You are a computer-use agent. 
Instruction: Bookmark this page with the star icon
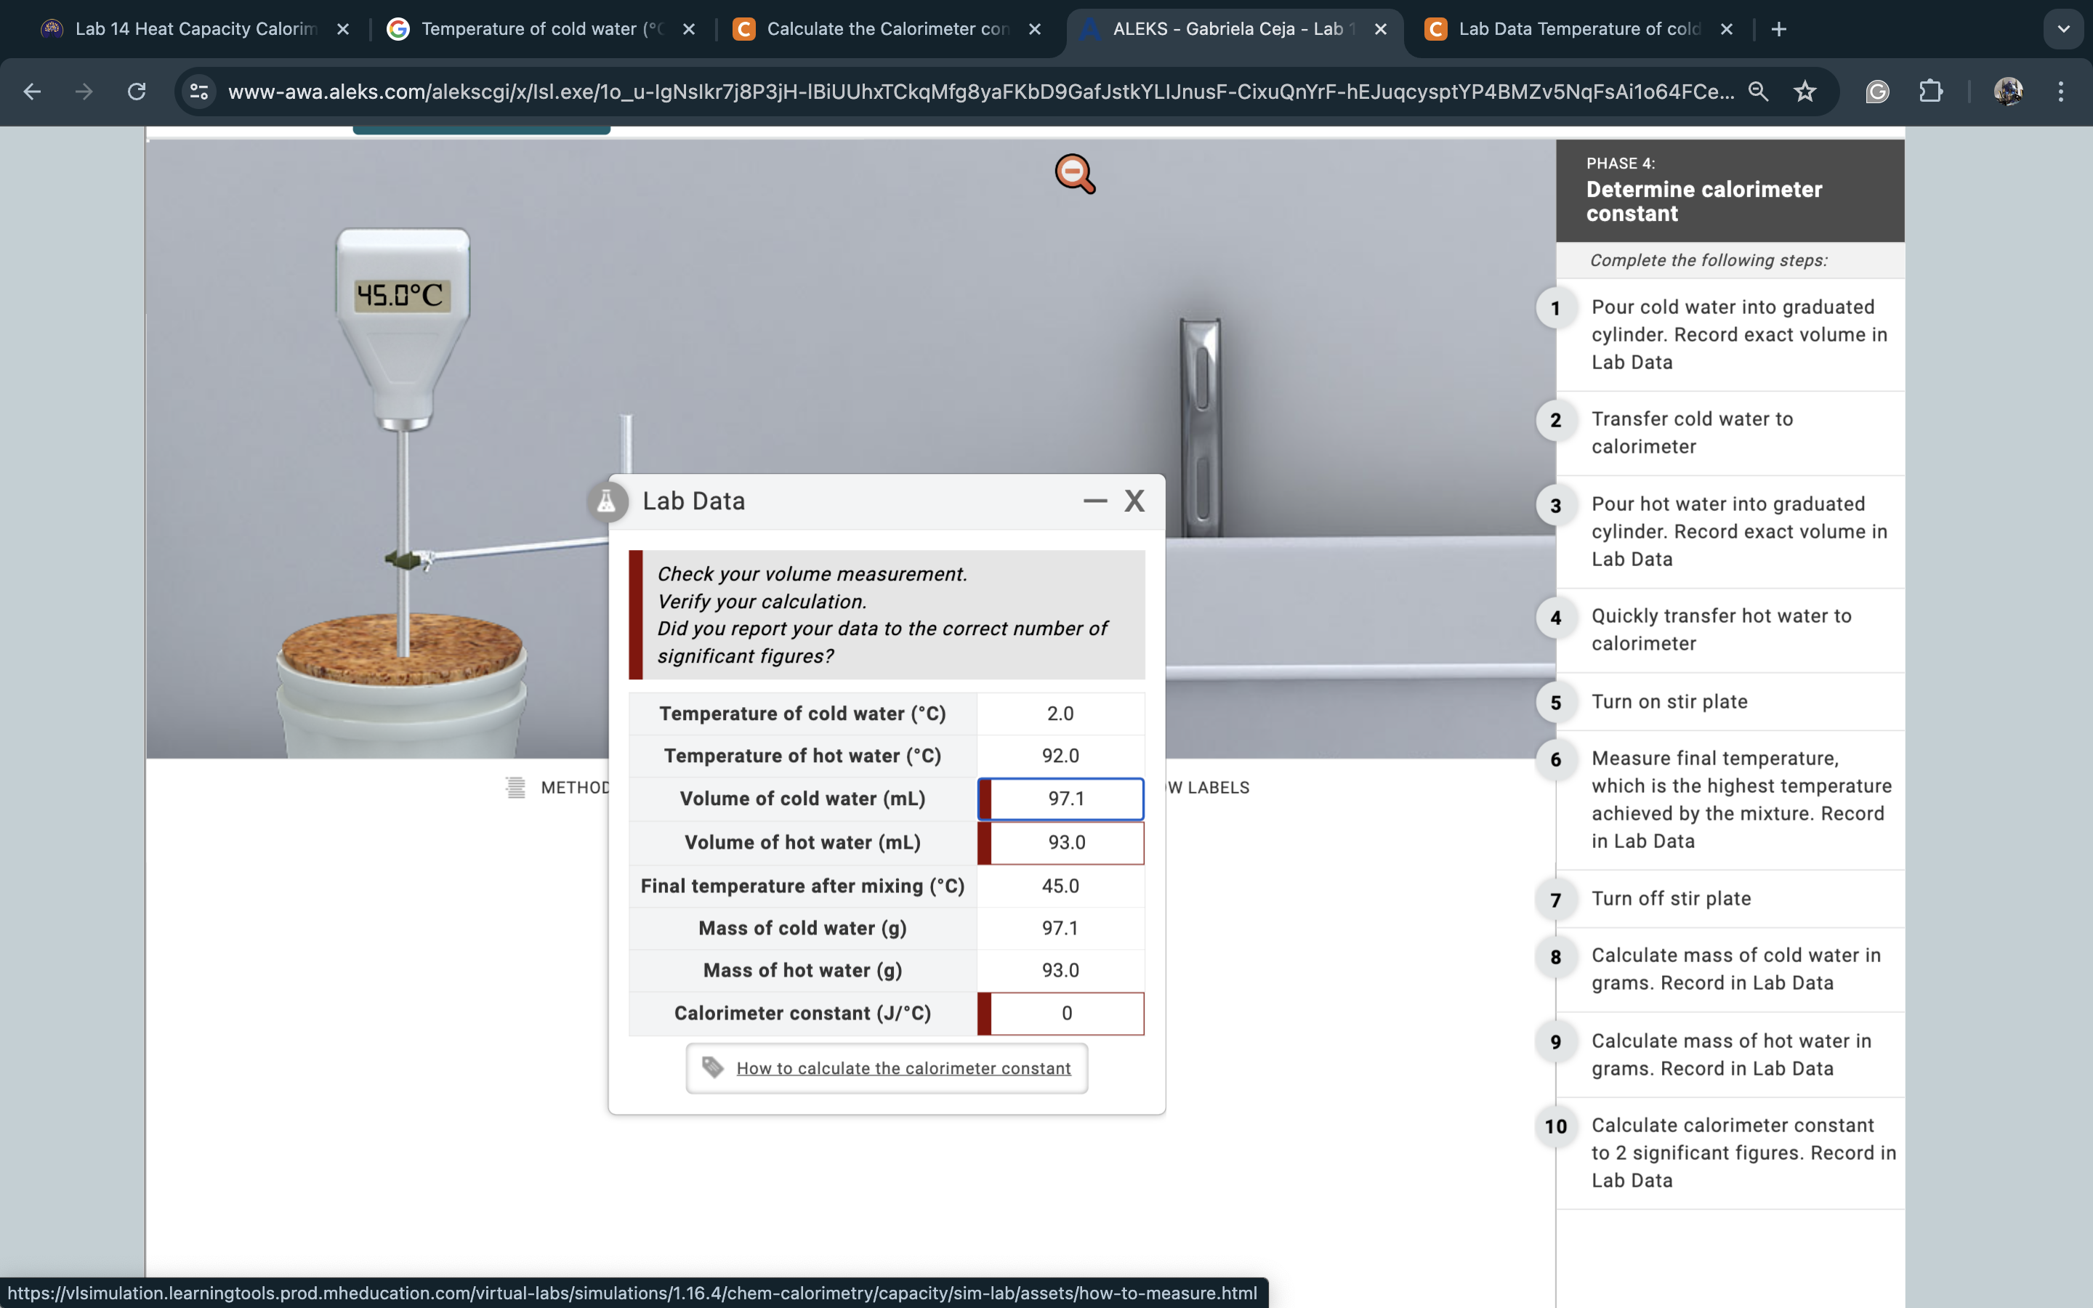coord(1804,92)
